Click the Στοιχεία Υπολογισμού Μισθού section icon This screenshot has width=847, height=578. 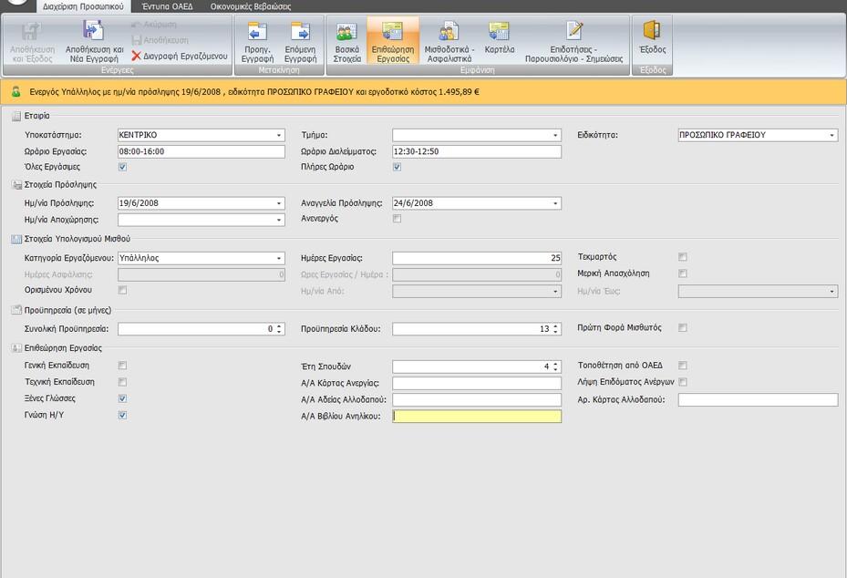tap(16, 239)
